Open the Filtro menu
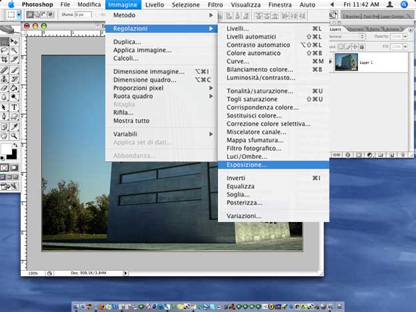The image size is (416, 312). (x=215, y=5)
